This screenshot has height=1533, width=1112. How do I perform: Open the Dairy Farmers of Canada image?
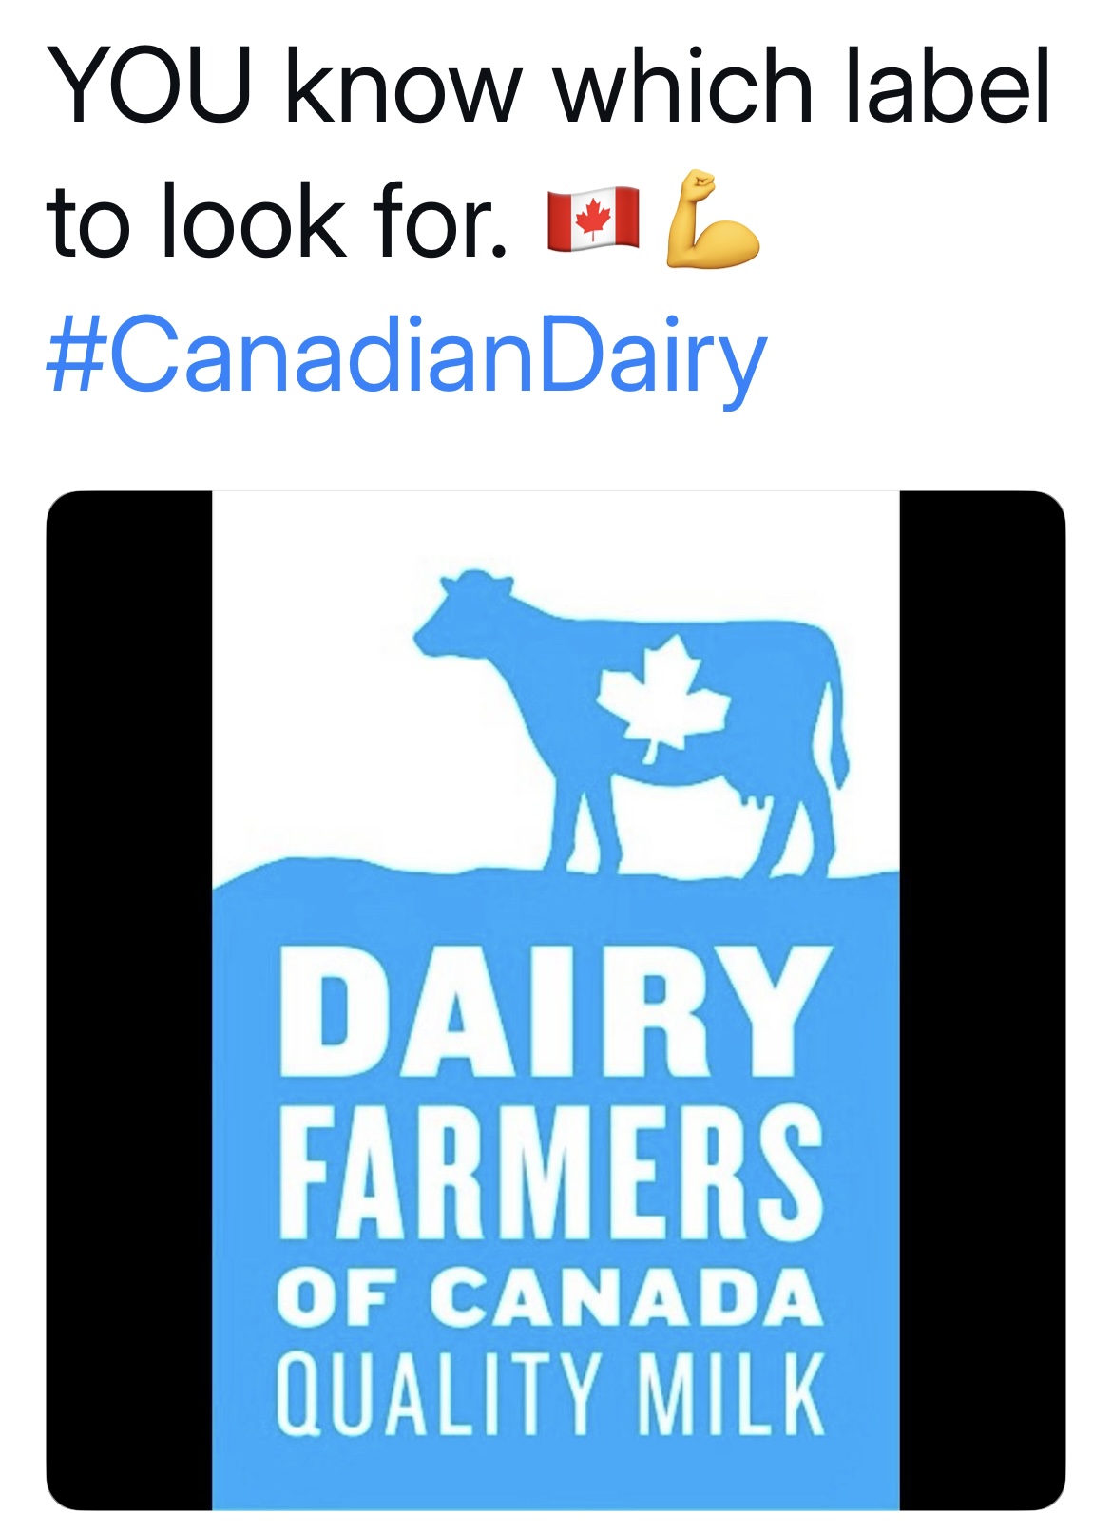click(x=556, y=1000)
